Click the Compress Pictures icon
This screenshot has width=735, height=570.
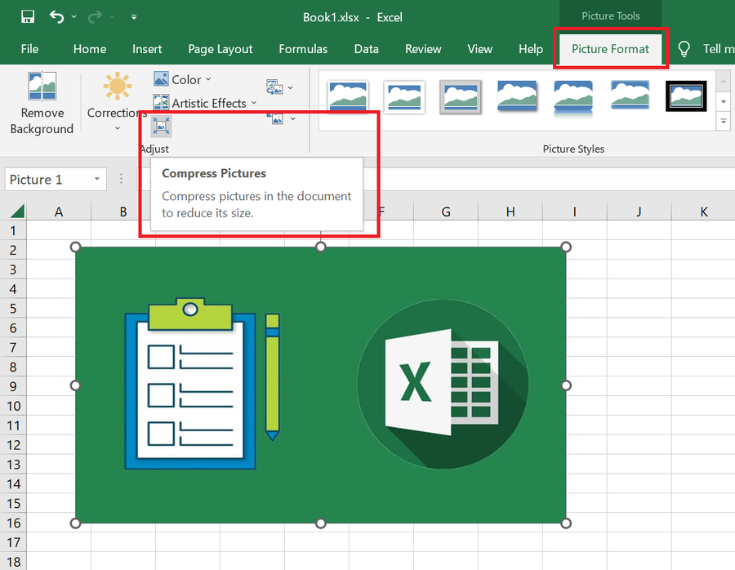161,126
